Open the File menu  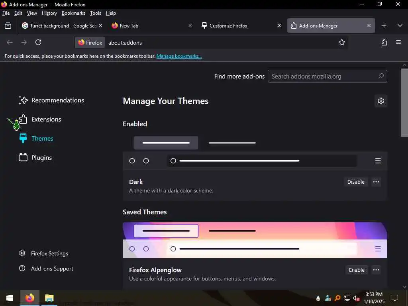coord(6,13)
